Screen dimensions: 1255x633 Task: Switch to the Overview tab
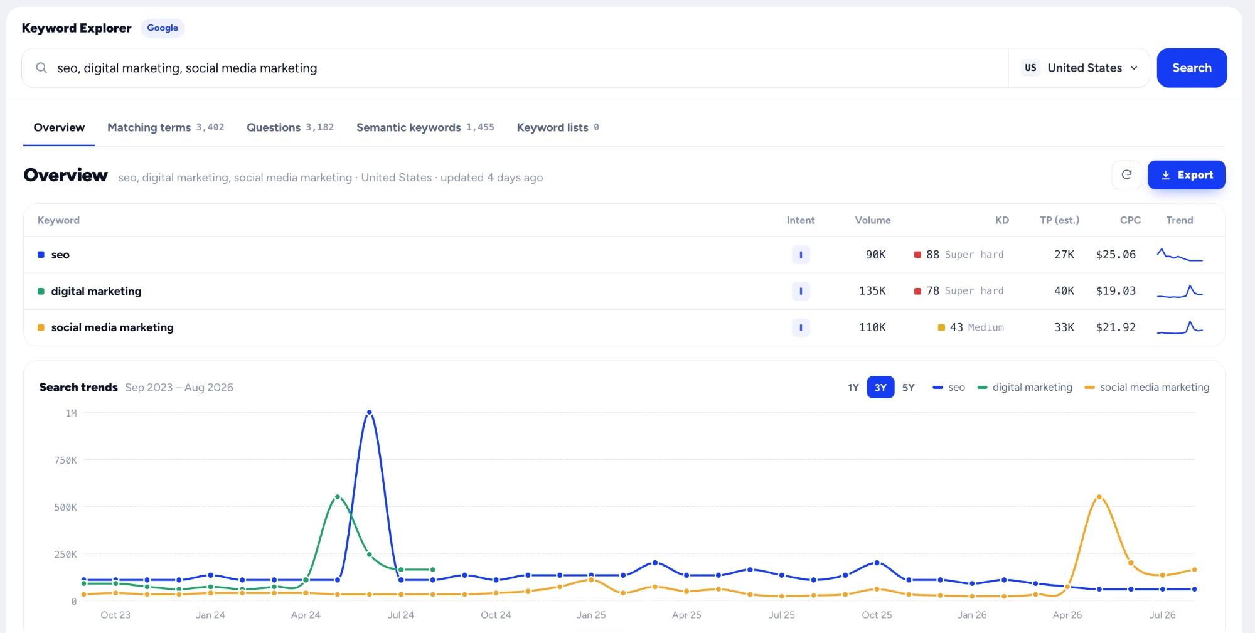[59, 127]
